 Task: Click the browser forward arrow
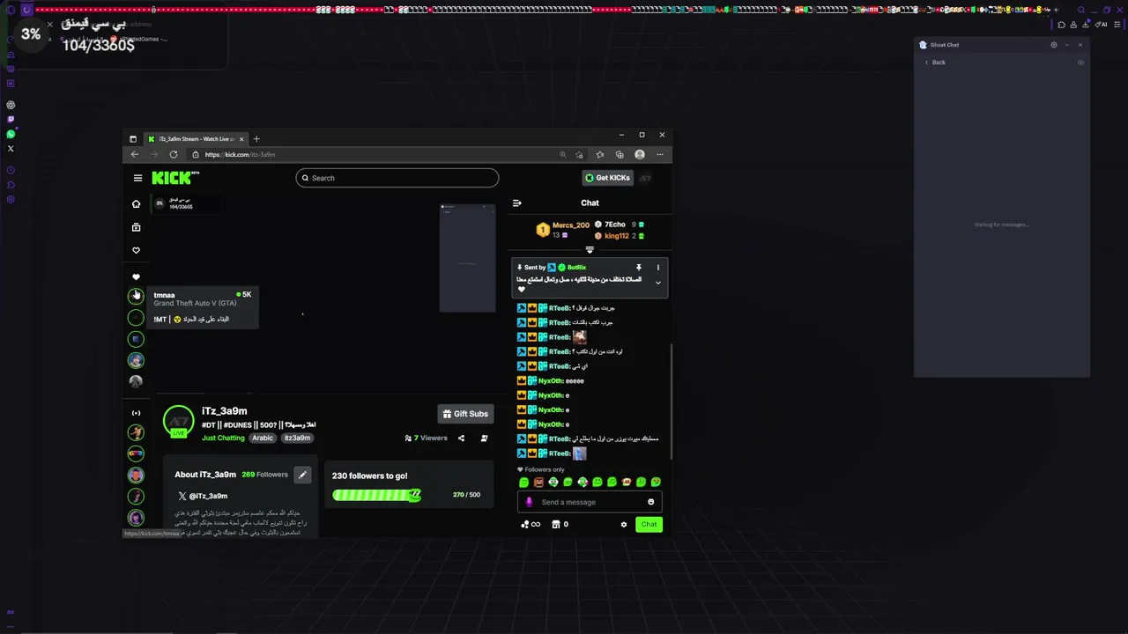click(x=154, y=154)
